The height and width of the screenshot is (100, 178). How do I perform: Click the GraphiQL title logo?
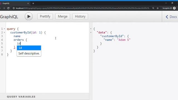coord(9,17)
